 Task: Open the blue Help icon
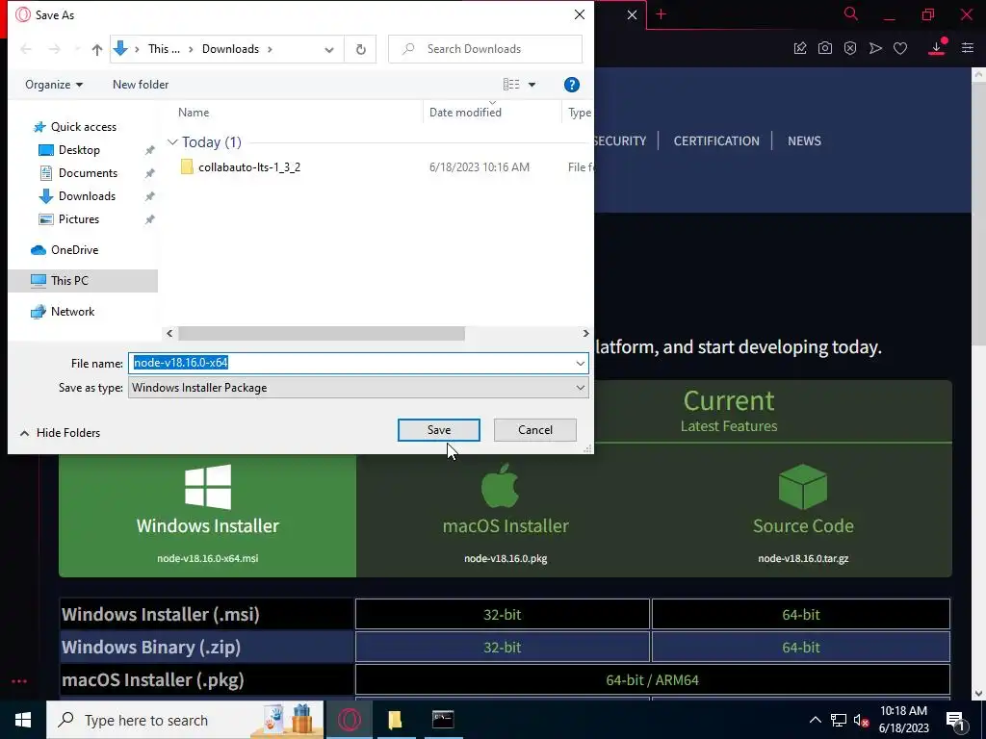572,85
